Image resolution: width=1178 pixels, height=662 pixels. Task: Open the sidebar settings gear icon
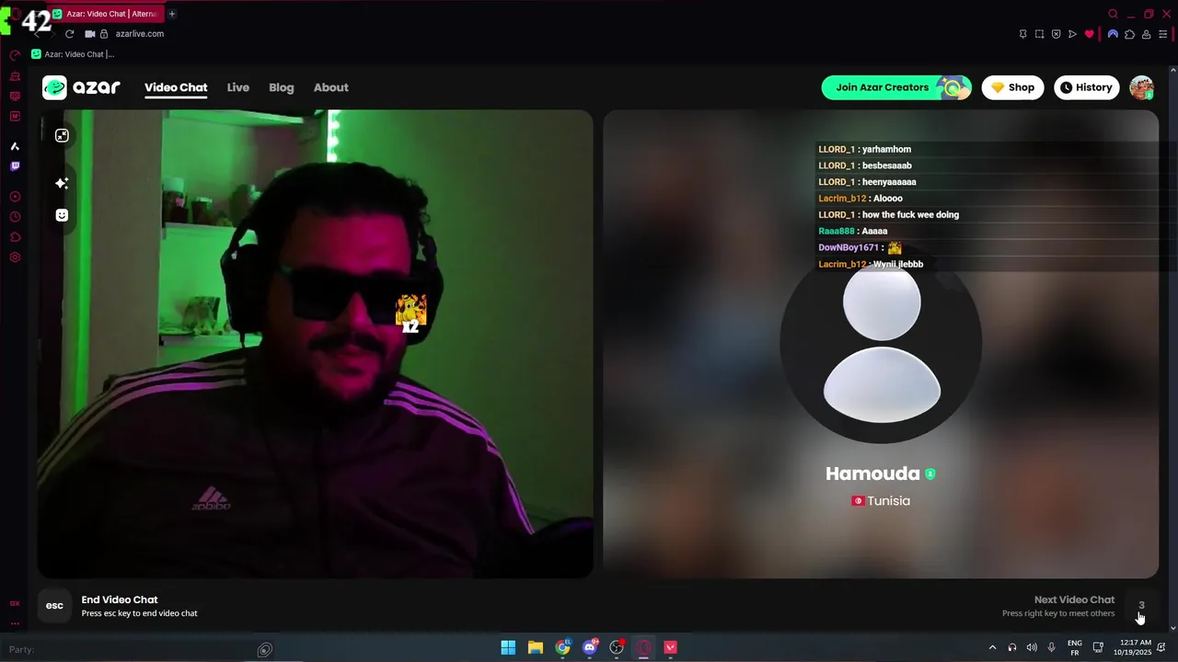15,257
